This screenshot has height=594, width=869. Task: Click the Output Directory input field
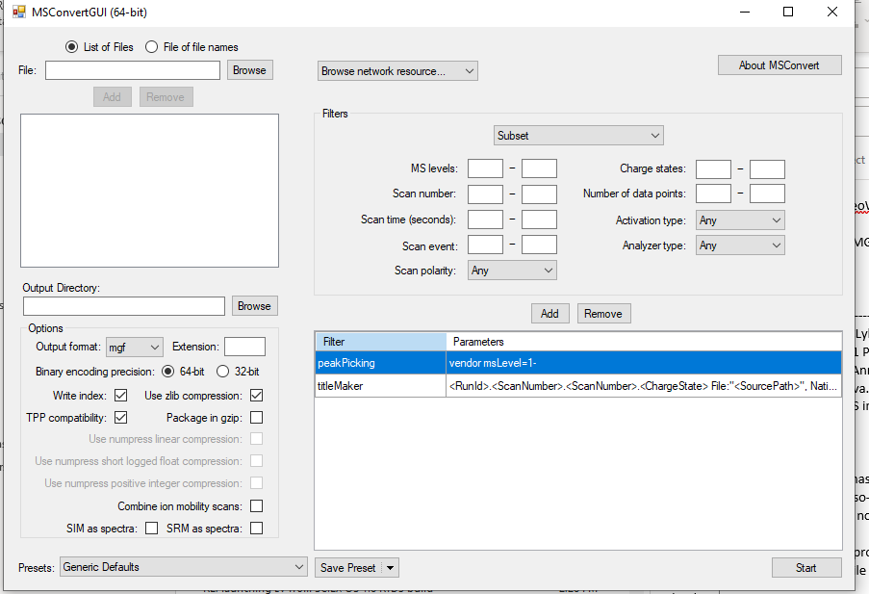[123, 306]
